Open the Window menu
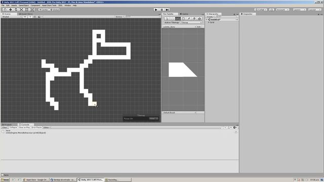The image size is (324, 182). coord(67,6)
